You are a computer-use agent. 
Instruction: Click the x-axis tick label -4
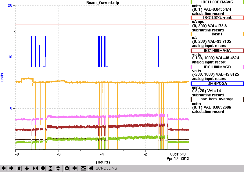[102, 154]
